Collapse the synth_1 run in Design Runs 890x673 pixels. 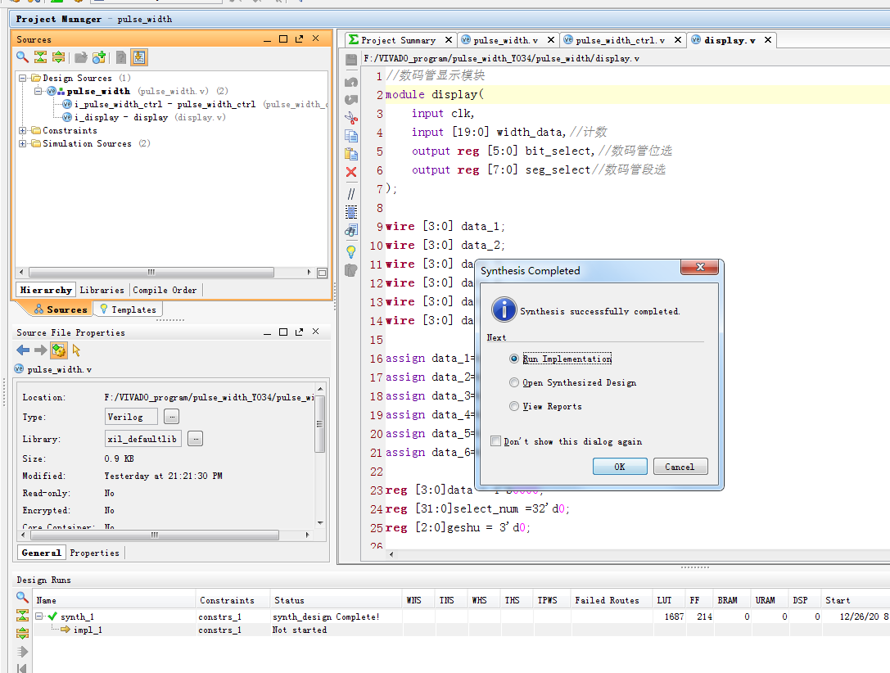38,617
